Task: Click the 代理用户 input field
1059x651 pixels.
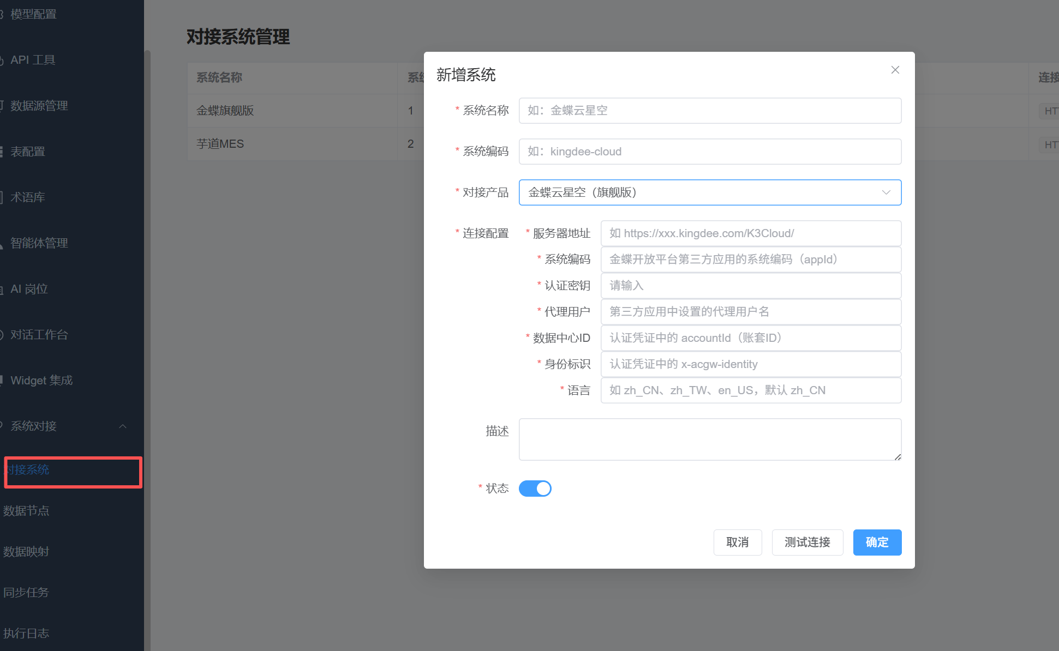Action: [751, 312]
